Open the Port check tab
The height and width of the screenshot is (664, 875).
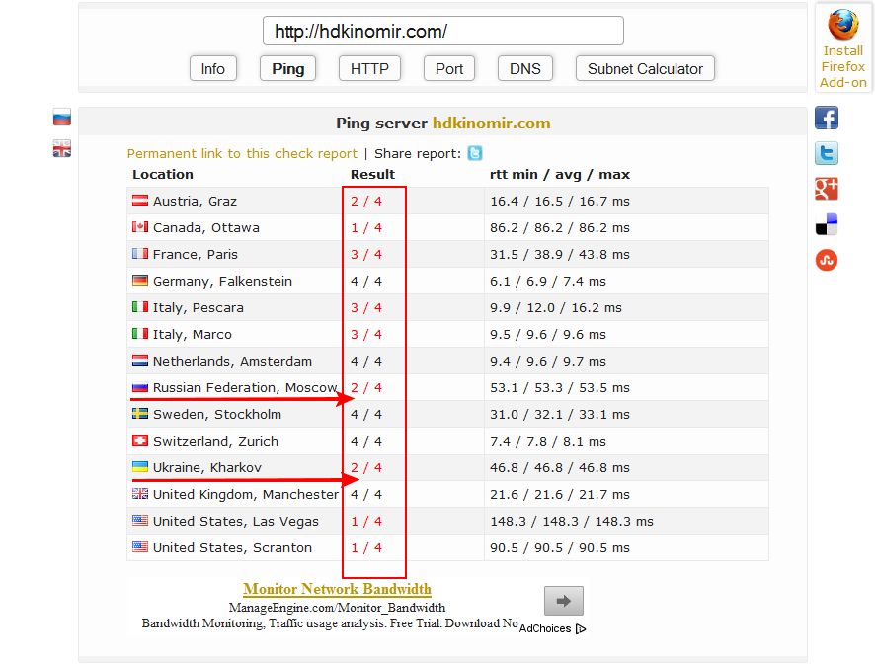click(449, 69)
